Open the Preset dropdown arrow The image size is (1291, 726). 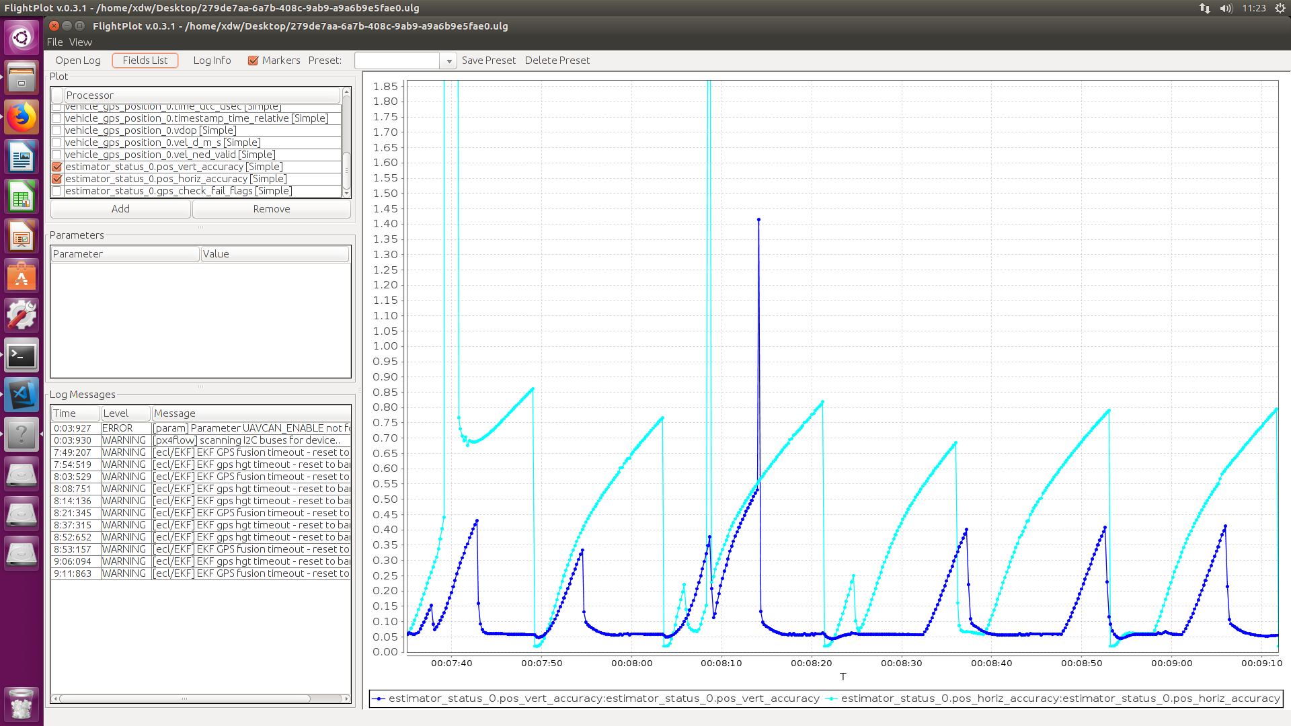click(448, 61)
